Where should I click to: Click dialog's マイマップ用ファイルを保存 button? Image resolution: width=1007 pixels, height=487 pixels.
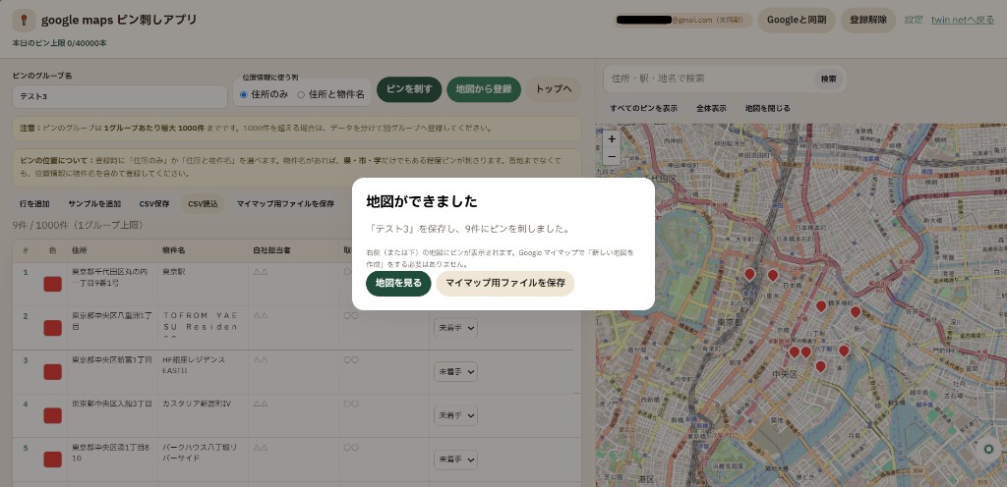coord(505,283)
